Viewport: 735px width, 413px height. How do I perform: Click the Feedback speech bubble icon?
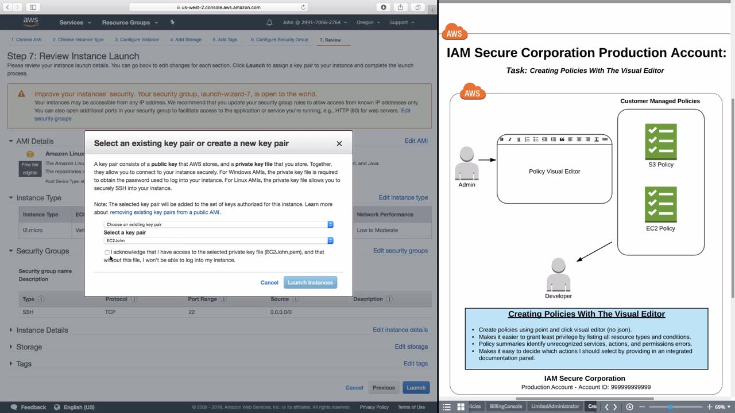[14, 407]
